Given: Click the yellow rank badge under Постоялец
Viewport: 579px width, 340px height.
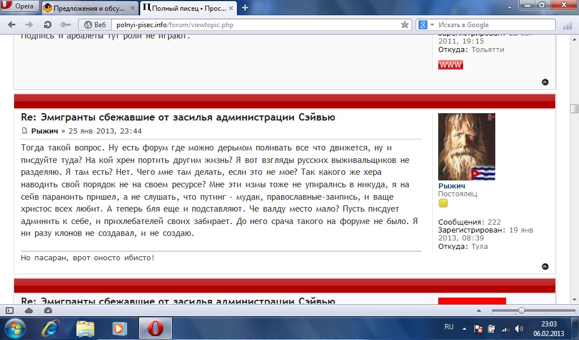Looking at the screenshot, I should (x=443, y=203).
